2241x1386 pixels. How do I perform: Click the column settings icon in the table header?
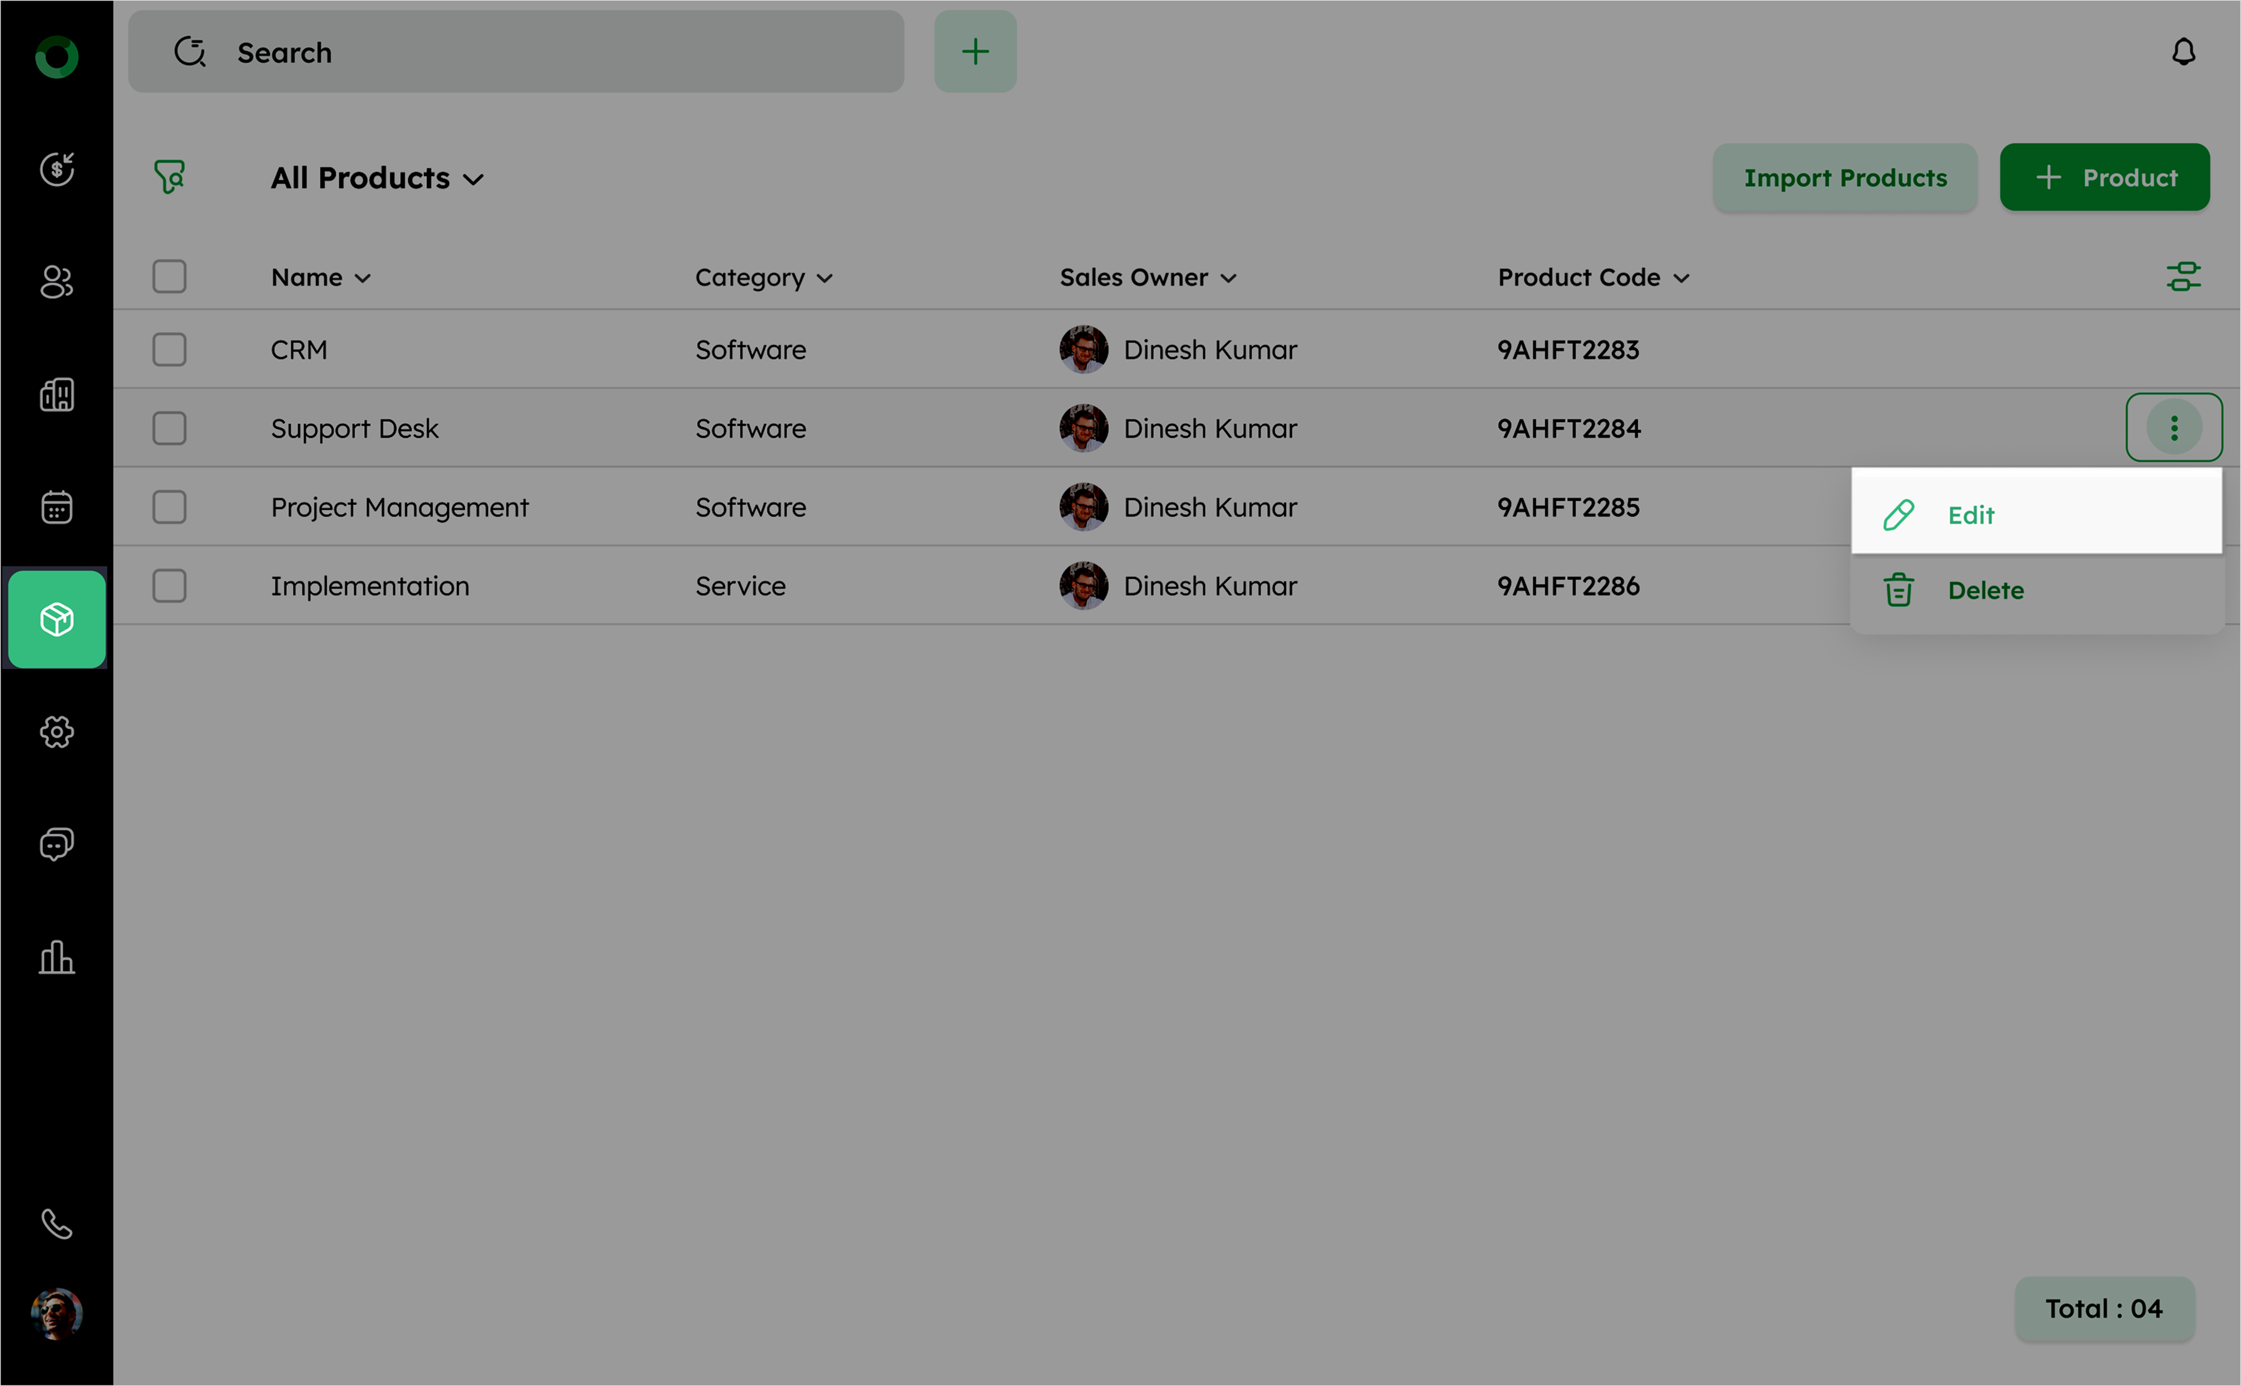[2183, 277]
